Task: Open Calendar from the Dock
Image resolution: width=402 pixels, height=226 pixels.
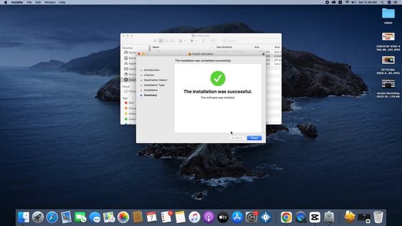Action: coord(152,217)
